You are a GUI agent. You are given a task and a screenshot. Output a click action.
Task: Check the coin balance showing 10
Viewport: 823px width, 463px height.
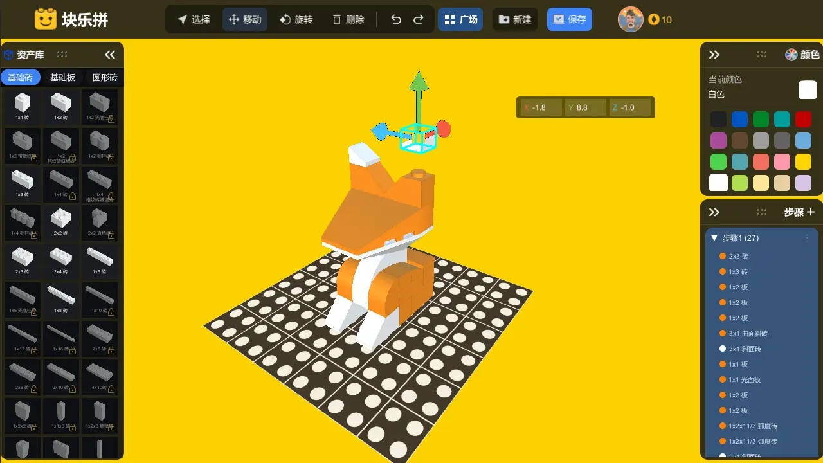tap(660, 19)
